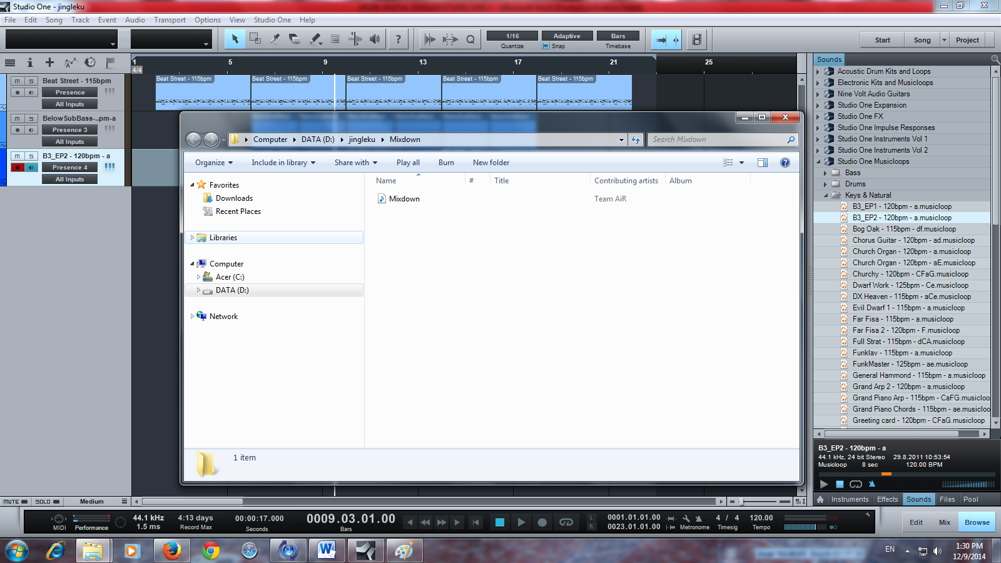Mute the Beat Street track
The height and width of the screenshot is (563, 1001).
point(18,81)
